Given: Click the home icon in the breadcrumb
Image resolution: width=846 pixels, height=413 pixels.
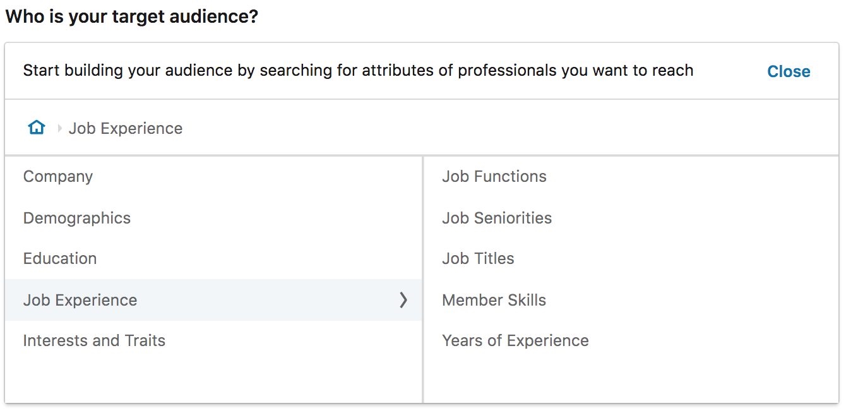Looking at the screenshot, I should (36, 126).
